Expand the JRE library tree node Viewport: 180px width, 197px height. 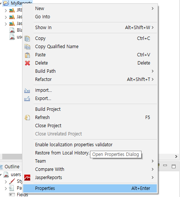coord(6,10)
